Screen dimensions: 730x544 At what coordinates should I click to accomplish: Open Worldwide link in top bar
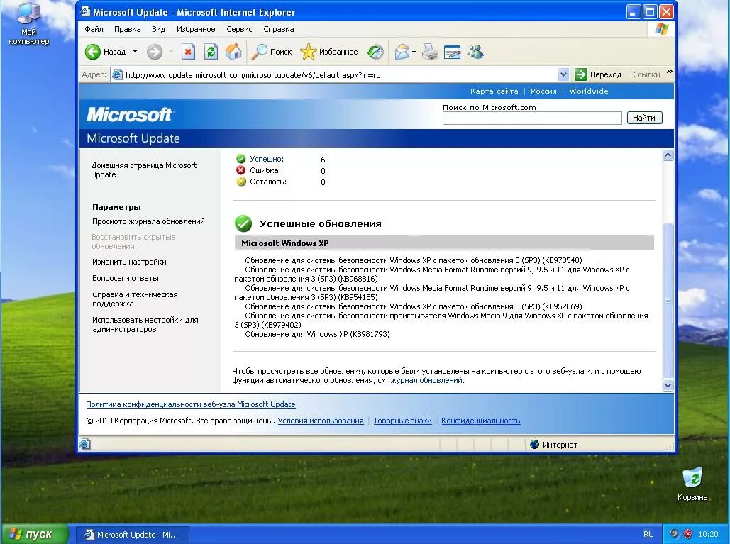tap(589, 91)
